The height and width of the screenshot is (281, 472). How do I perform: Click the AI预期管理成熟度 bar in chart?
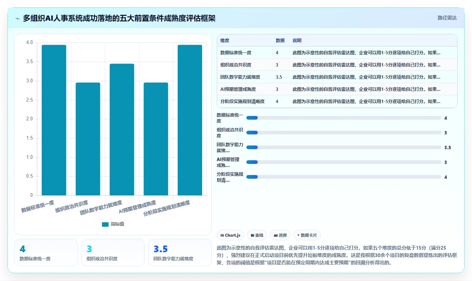click(156, 139)
